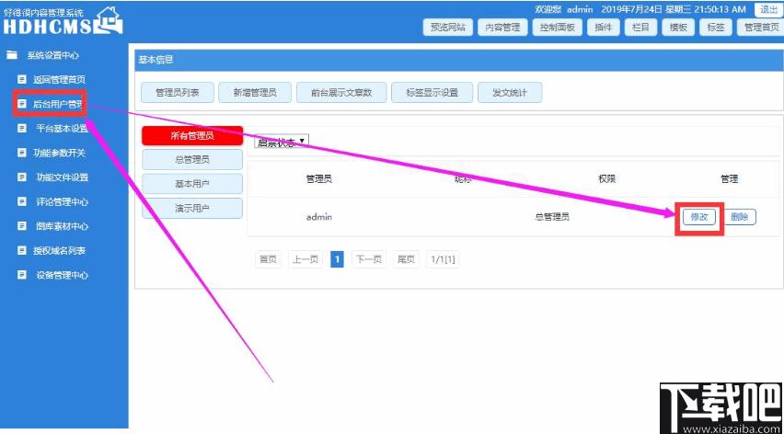Screen dimensions: 784x434
Task: Click the icon beside 平台基本设置
Action: [x=22, y=129]
